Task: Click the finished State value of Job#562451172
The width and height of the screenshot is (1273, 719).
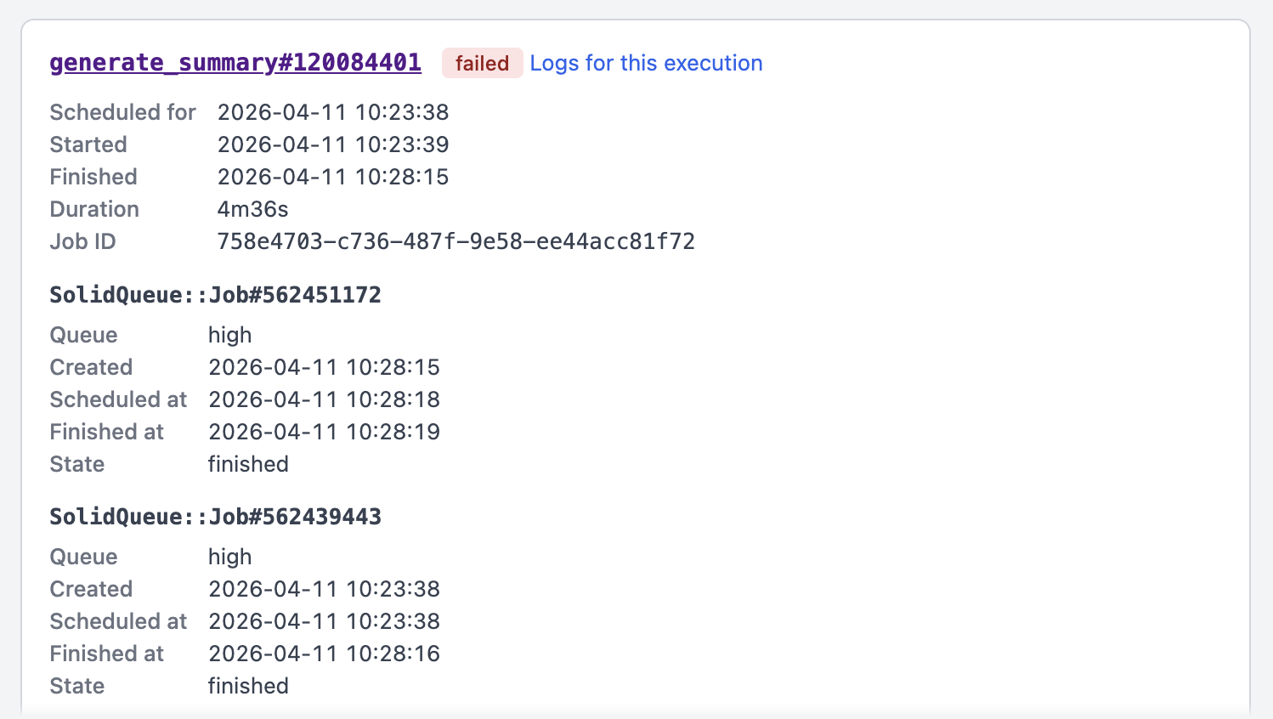Action: point(248,463)
